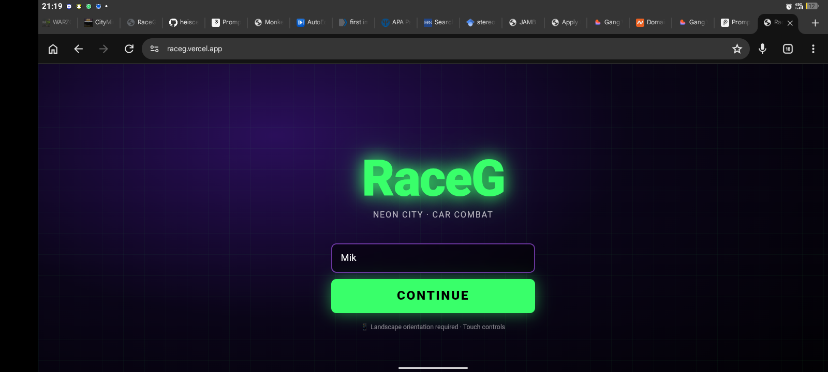Switch to the Doma tab
828x372 pixels.
(650, 22)
